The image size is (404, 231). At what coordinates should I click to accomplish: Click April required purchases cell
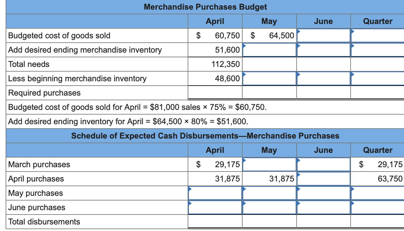(x=215, y=93)
